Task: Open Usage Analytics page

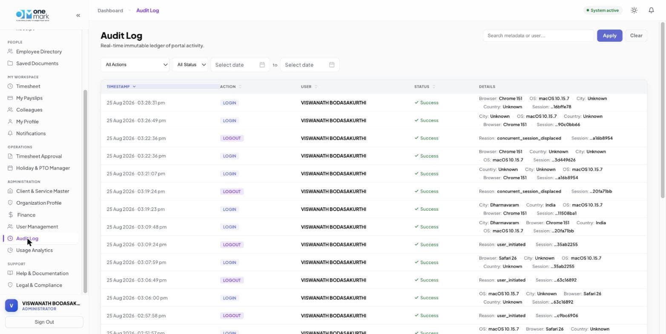Action: (34, 250)
